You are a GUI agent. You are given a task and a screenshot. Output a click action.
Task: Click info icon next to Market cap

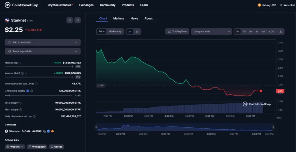pos(20,63)
